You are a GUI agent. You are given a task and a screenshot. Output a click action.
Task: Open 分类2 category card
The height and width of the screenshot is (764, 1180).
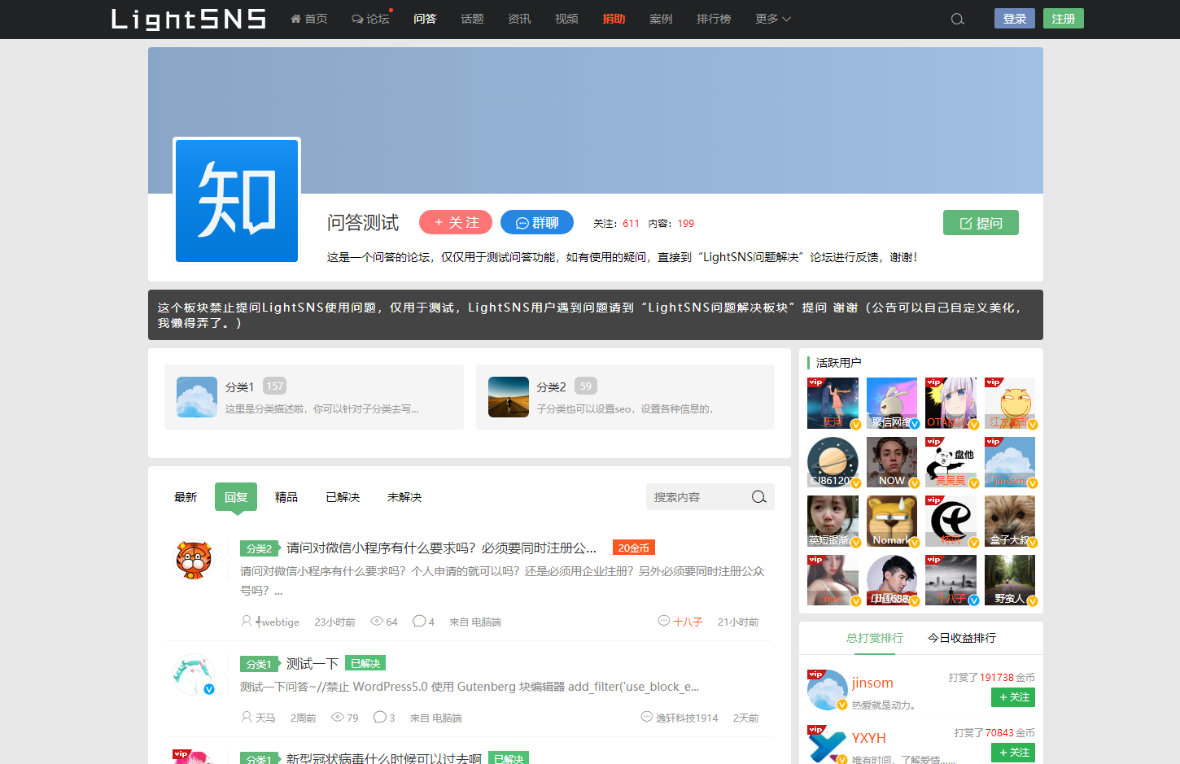[625, 397]
